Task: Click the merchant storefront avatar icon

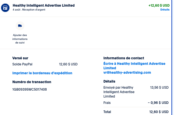Action: tap(5, 8)
